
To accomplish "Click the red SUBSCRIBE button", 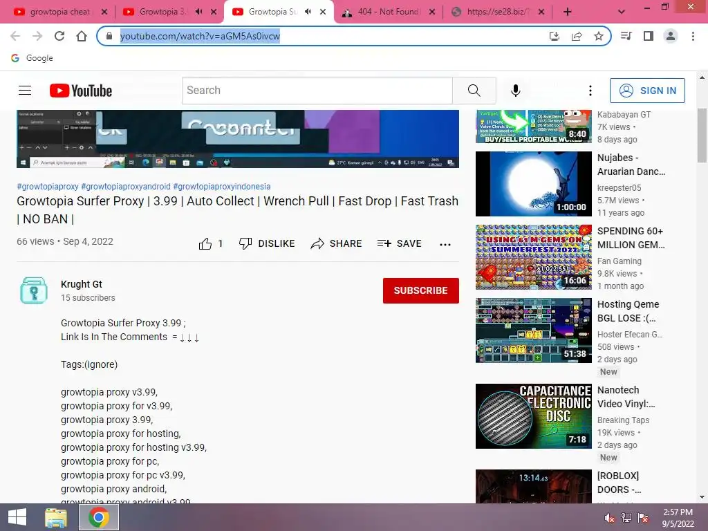I will (421, 290).
